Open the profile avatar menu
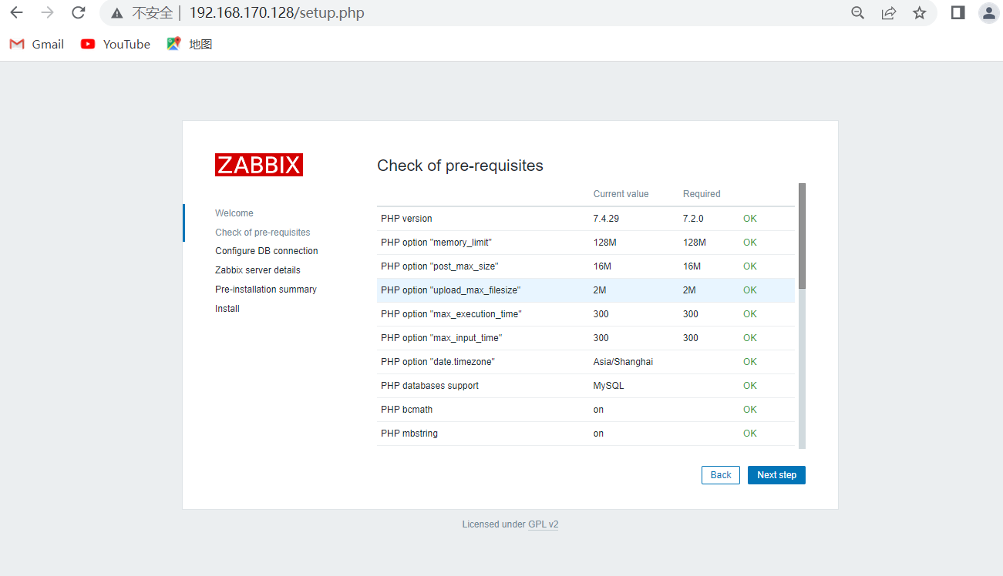This screenshot has height=576, width=1003. (x=989, y=13)
